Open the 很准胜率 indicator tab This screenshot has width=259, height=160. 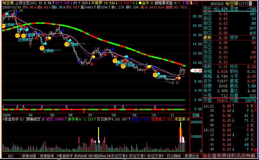click(47, 156)
